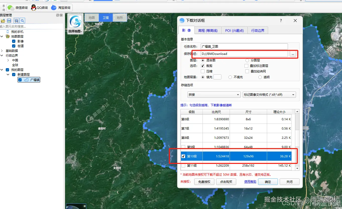This screenshot has height=209, width=342.
Task: Click the 点击购买 button
Action: [226, 182]
